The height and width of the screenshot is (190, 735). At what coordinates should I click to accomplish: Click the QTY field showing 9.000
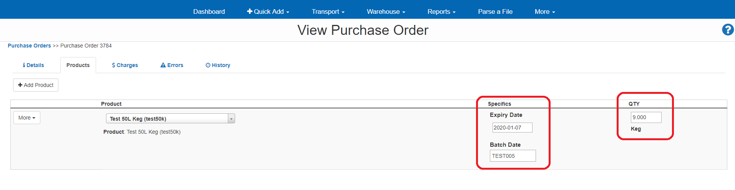(646, 117)
